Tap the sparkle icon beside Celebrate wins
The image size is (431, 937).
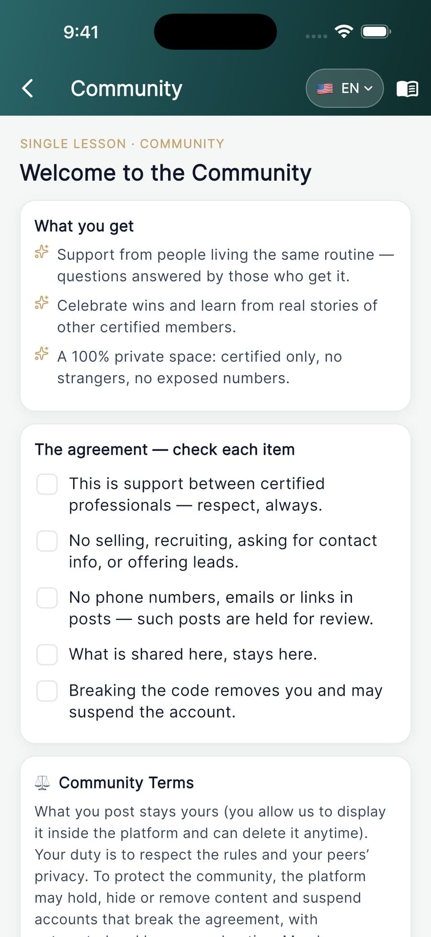(42, 303)
